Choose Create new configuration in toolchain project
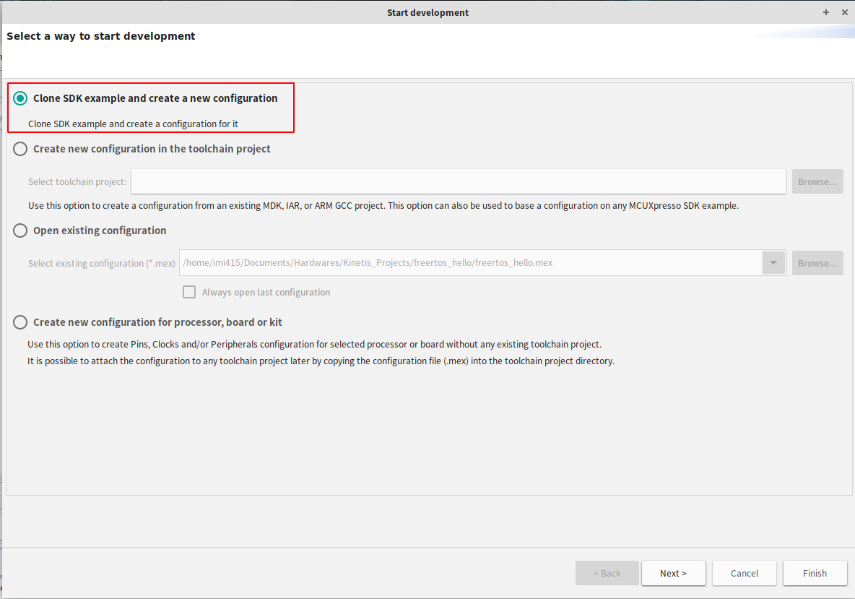The width and height of the screenshot is (855, 599). (20, 149)
